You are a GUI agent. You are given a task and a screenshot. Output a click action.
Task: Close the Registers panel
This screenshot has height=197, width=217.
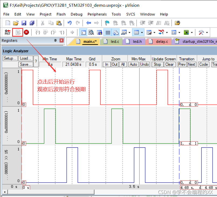pos(61,40)
